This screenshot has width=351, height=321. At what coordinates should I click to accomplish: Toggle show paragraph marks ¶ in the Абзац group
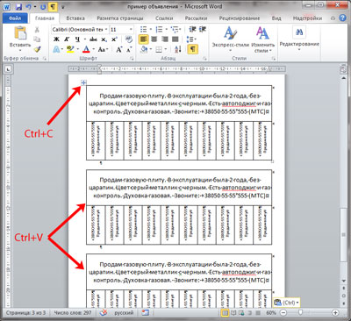pos(192,49)
